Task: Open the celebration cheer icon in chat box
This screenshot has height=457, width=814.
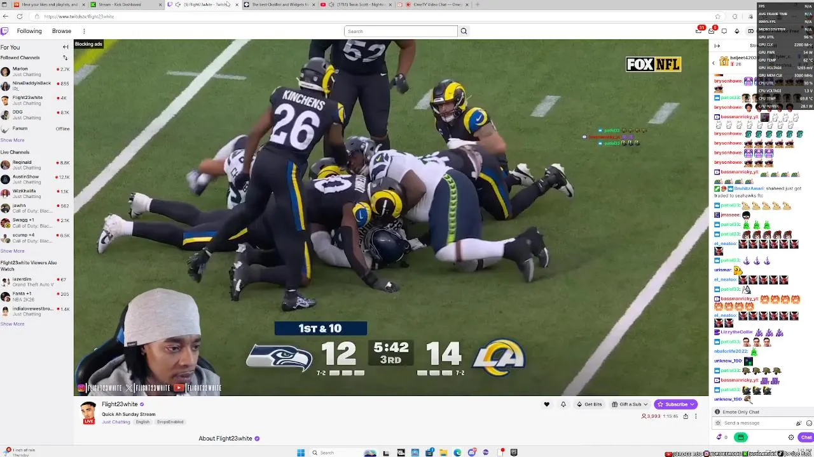Action: 799,423
